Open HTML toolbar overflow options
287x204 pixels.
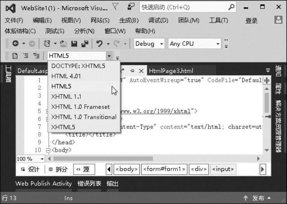pos(117,58)
